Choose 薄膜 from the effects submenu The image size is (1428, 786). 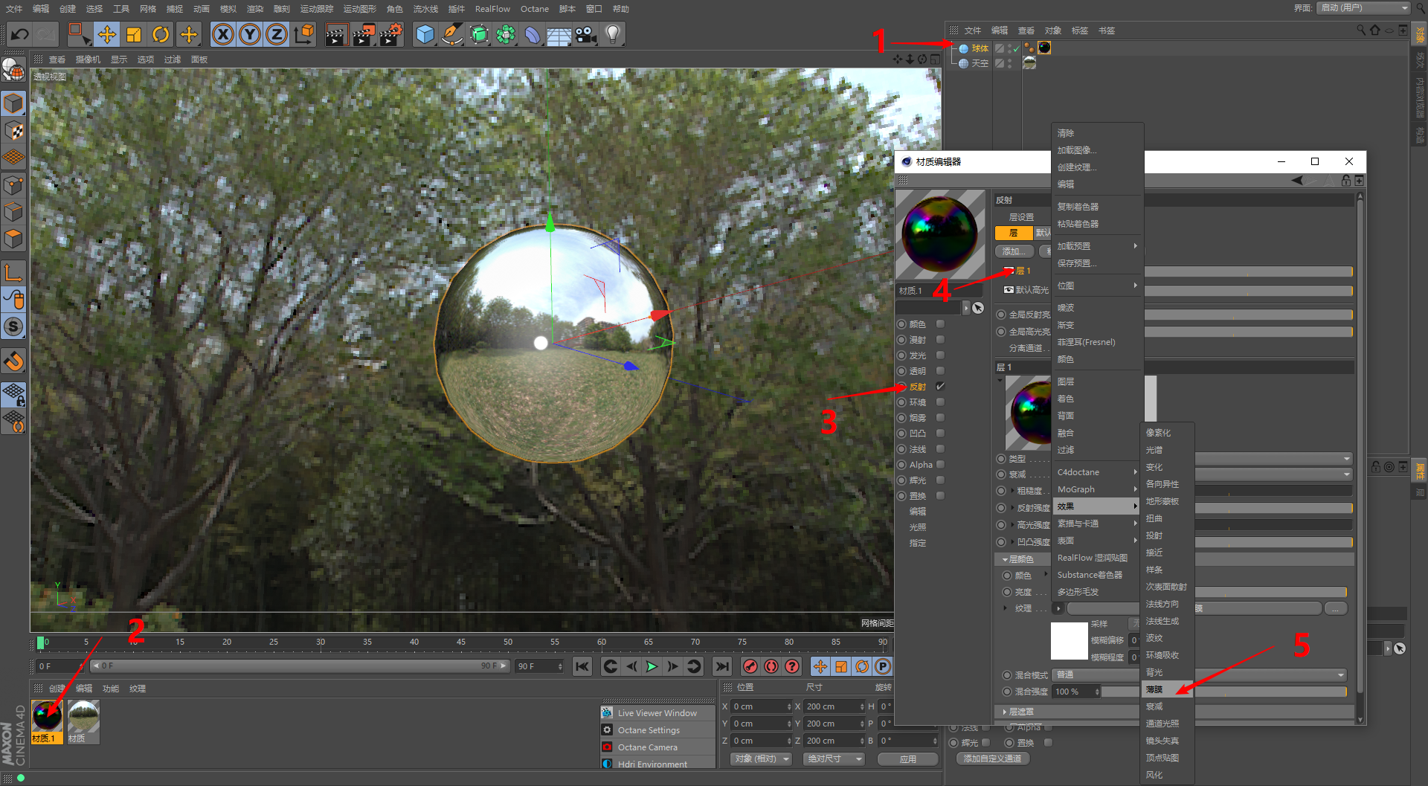click(1168, 689)
